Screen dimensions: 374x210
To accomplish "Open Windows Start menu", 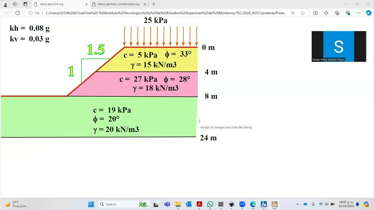I will pyautogui.click(x=91, y=204).
